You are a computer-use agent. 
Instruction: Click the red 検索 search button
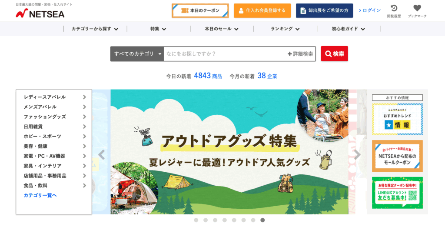334,53
